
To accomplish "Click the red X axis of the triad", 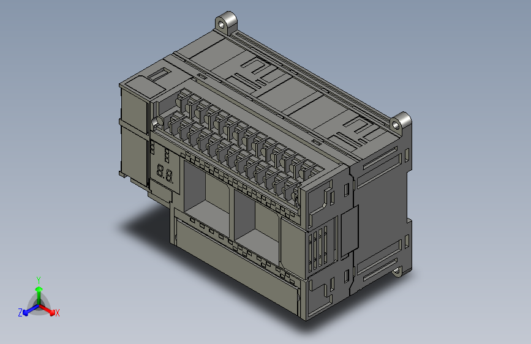I will 50,310.
